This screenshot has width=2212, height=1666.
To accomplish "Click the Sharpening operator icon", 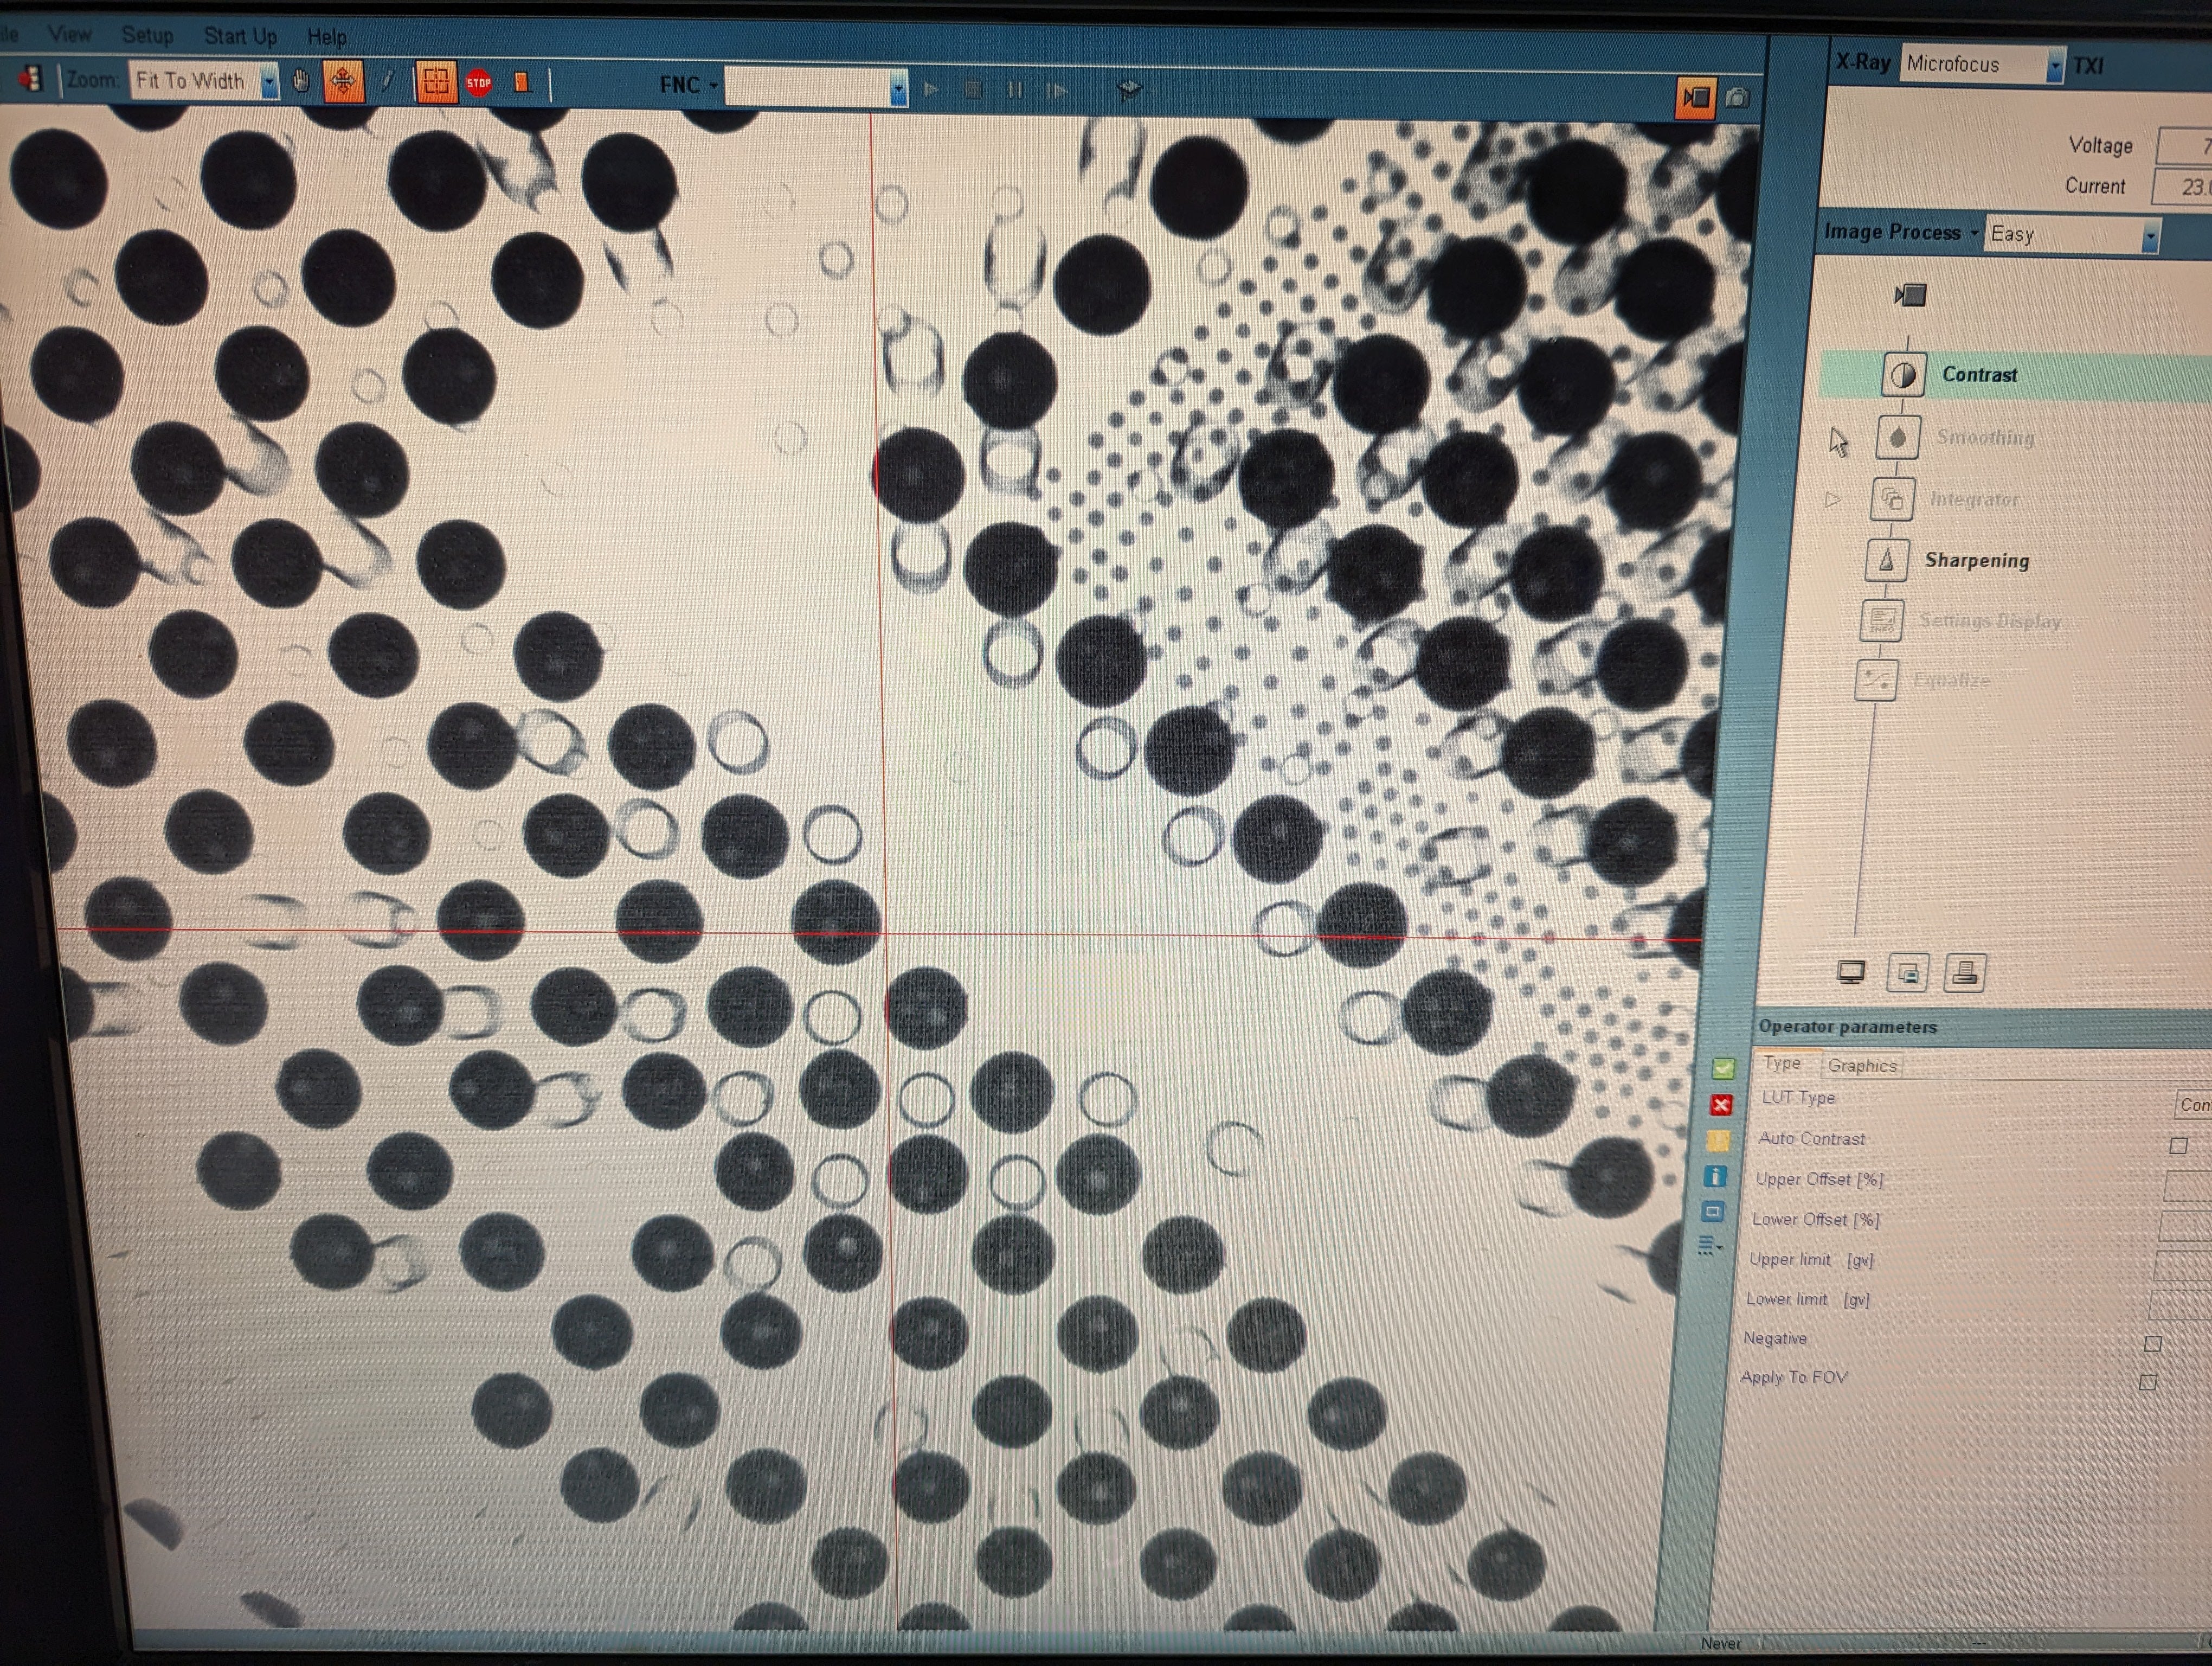I will [x=1886, y=560].
